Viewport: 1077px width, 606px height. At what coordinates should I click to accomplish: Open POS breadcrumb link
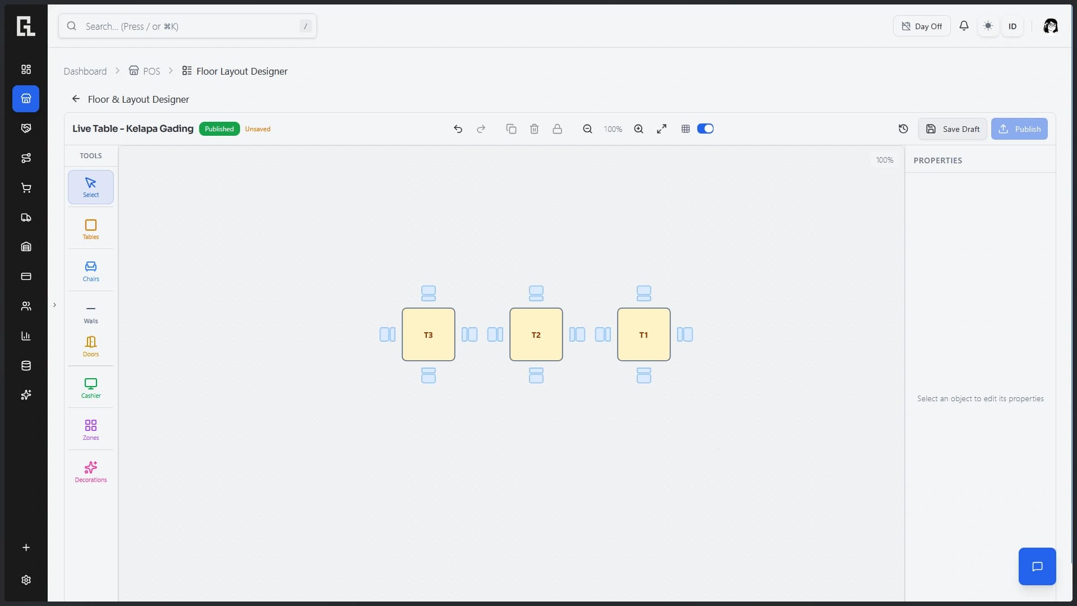point(145,71)
